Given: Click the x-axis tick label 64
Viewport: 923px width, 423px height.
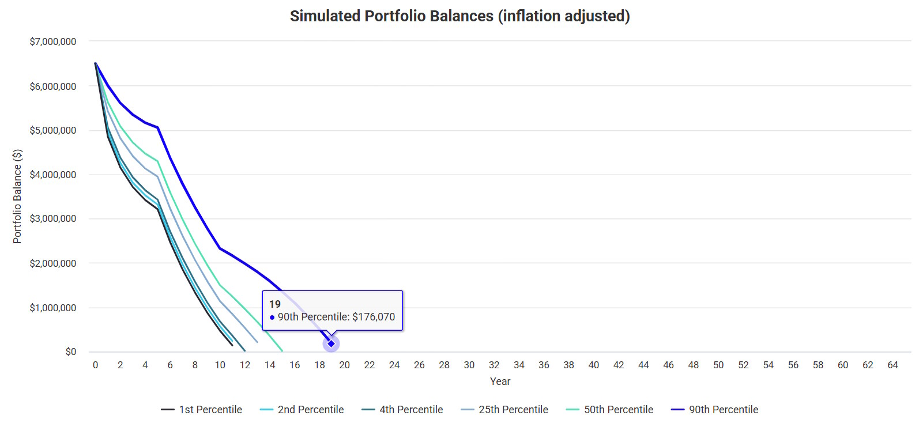Looking at the screenshot, I should (x=892, y=365).
